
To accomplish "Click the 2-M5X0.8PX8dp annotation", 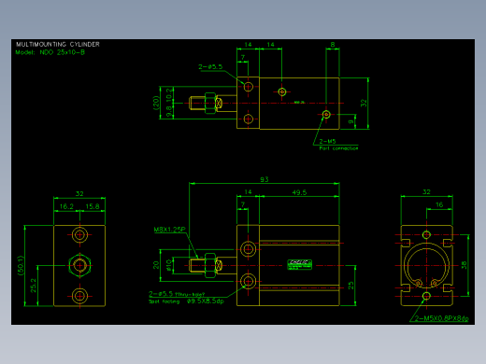I will (442, 318).
